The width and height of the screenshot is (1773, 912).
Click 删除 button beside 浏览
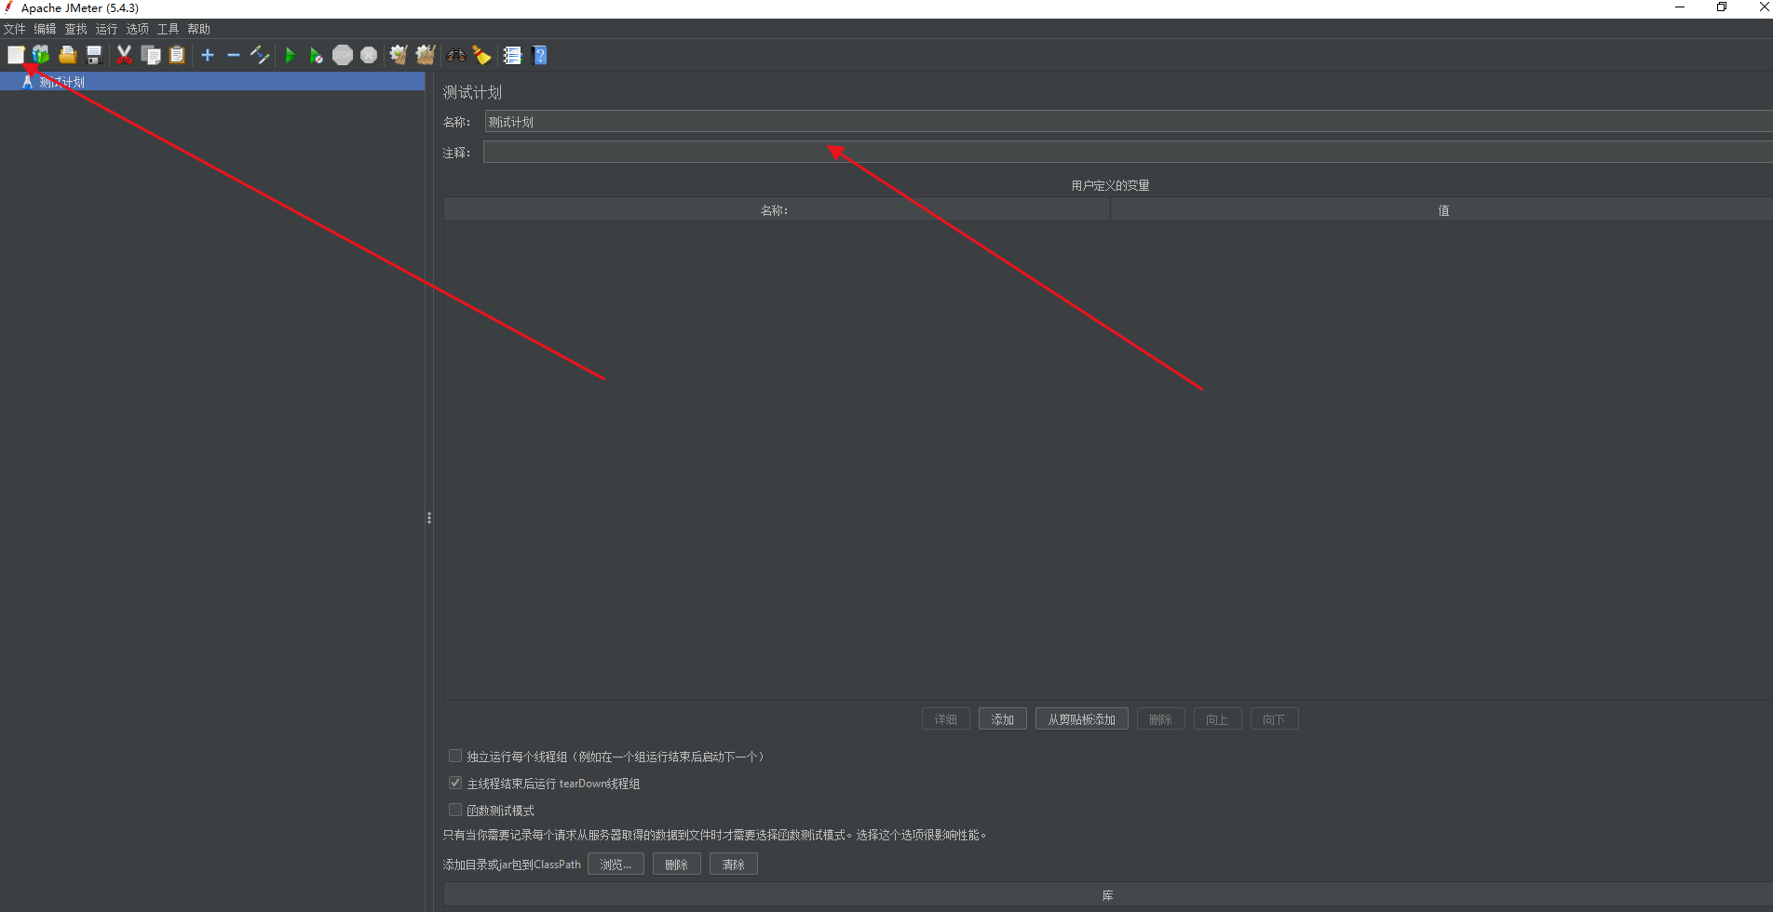677,865
